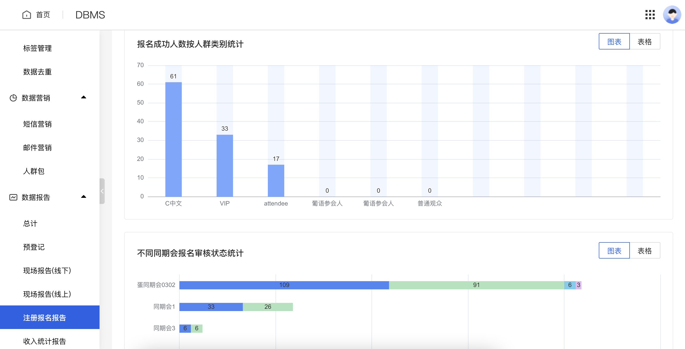The image size is (685, 349).
Task: Open the 短信营销 menu item
Action: 37,124
